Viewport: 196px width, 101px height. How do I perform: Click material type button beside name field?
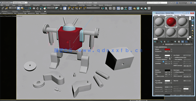[188, 44]
